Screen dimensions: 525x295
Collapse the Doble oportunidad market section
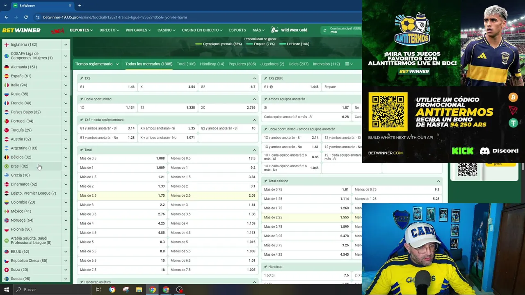(254, 99)
